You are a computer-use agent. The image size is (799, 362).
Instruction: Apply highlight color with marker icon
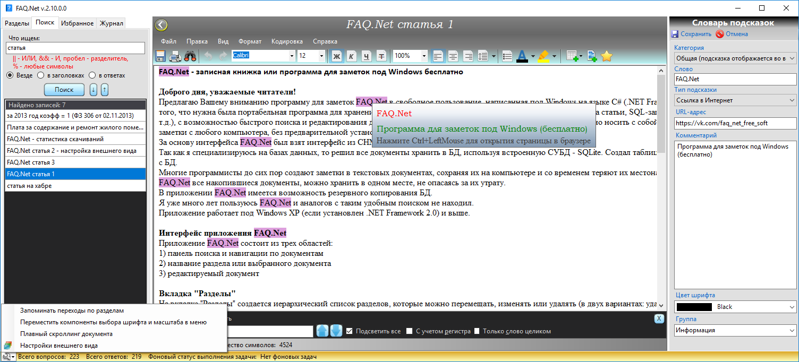pyautogui.click(x=543, y=56)
